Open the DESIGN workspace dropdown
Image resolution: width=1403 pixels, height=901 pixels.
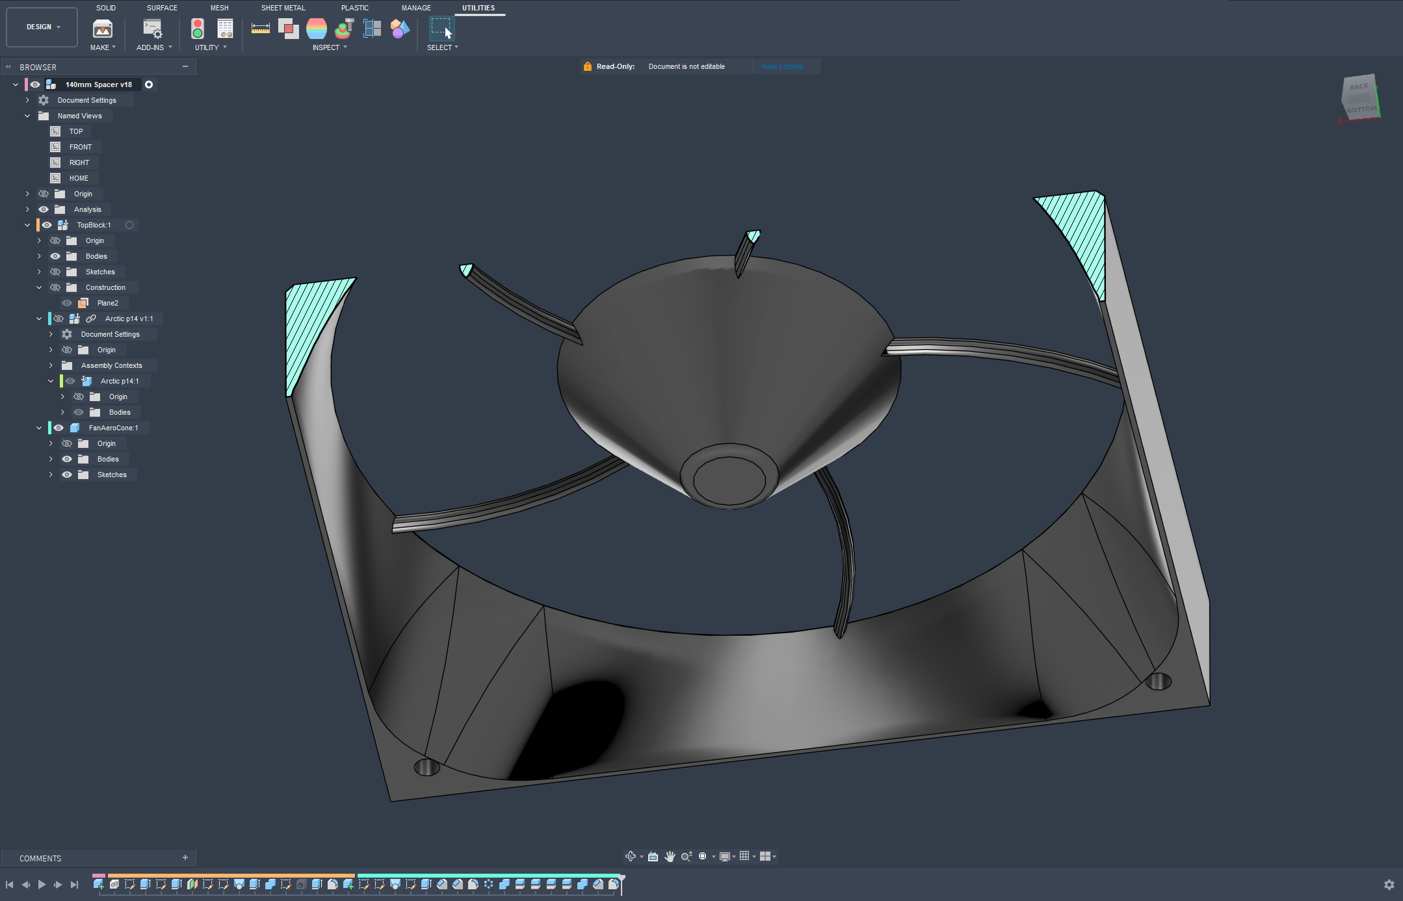[x=42, y=27]
